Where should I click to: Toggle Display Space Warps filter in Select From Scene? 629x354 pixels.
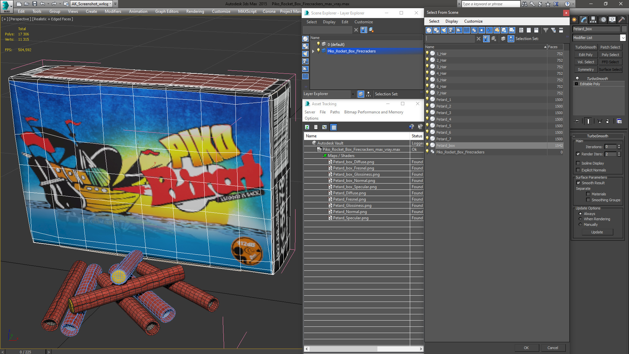point(467,30)
